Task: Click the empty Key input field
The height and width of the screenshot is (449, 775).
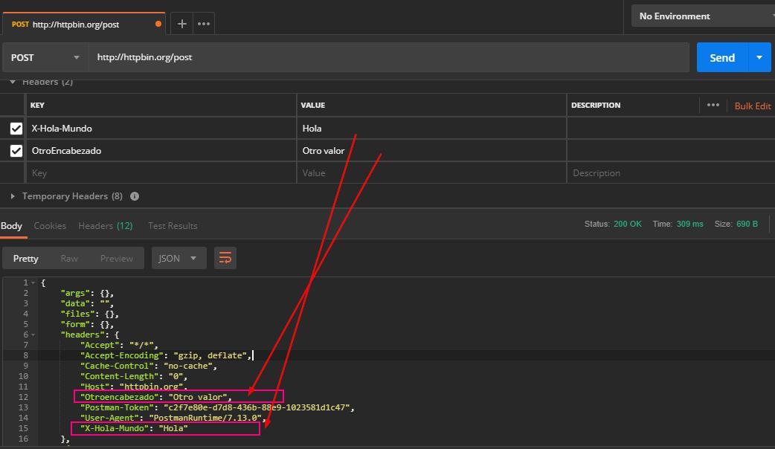Action: (161, 173)
